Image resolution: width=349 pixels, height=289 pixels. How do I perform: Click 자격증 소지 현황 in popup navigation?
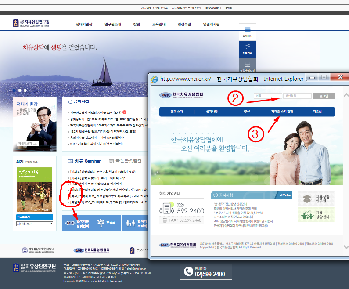pos(282,111)
